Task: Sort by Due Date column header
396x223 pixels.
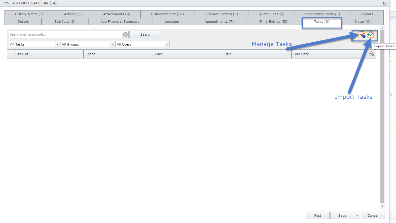Action: [x=326, y=54]
